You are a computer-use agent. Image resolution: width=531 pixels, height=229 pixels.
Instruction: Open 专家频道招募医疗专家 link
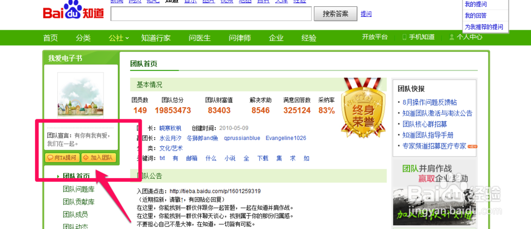click(434, 146)
